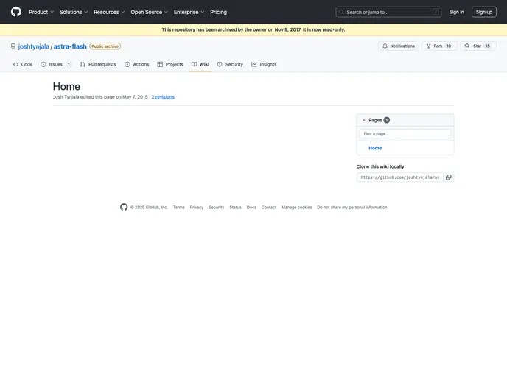Open the Projects tab

[x=170, y=64]
